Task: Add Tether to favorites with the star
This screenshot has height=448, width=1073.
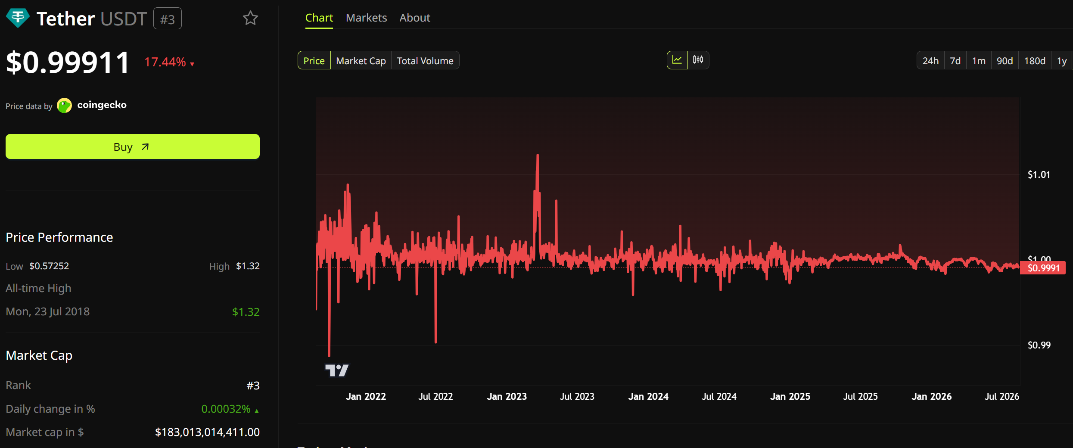Action: (250, 18)
